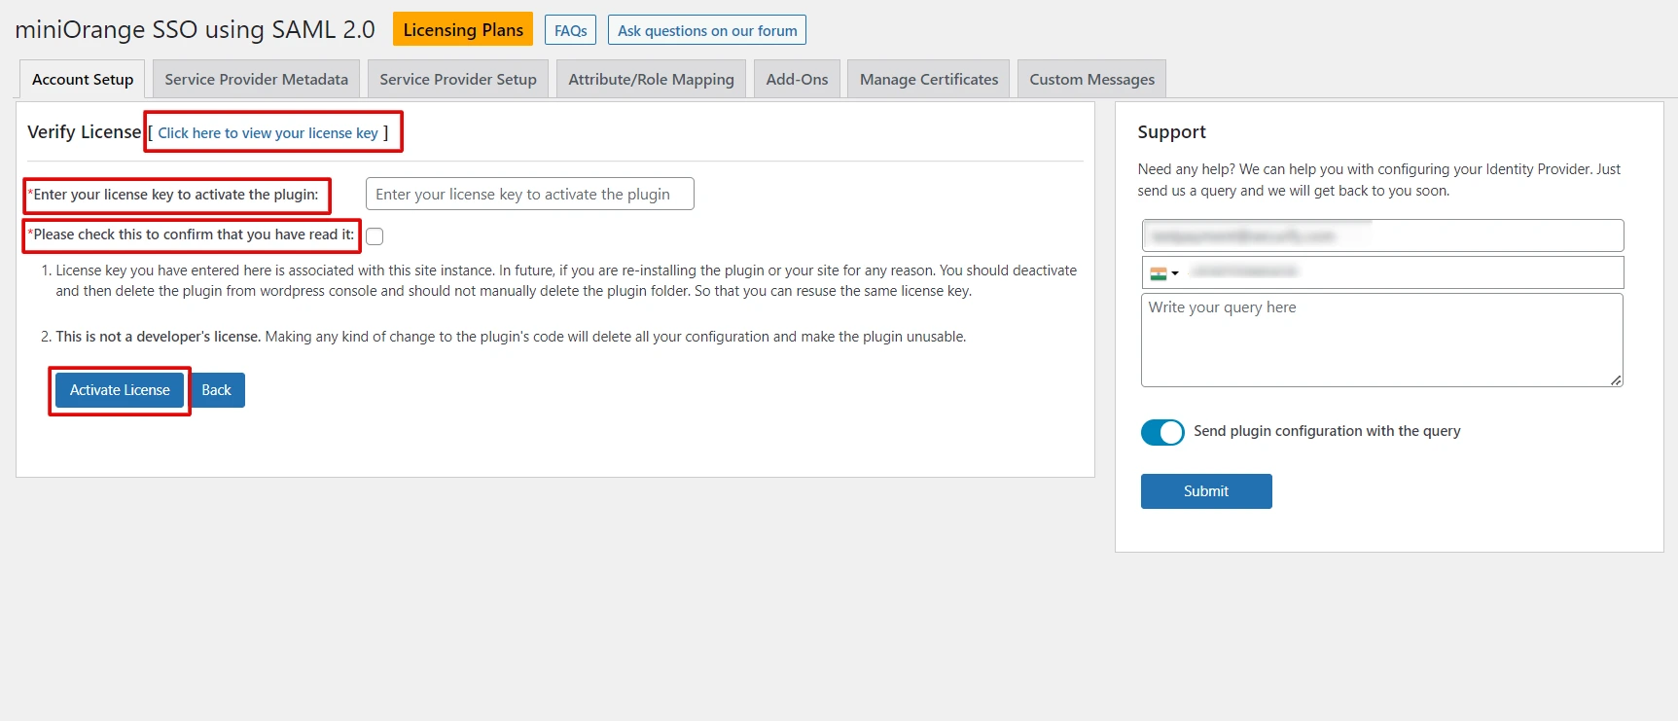Screen dimensions: 1678x721
Task: Switch to Service Provider Metadata tab
Action: [x=256, y=79]
